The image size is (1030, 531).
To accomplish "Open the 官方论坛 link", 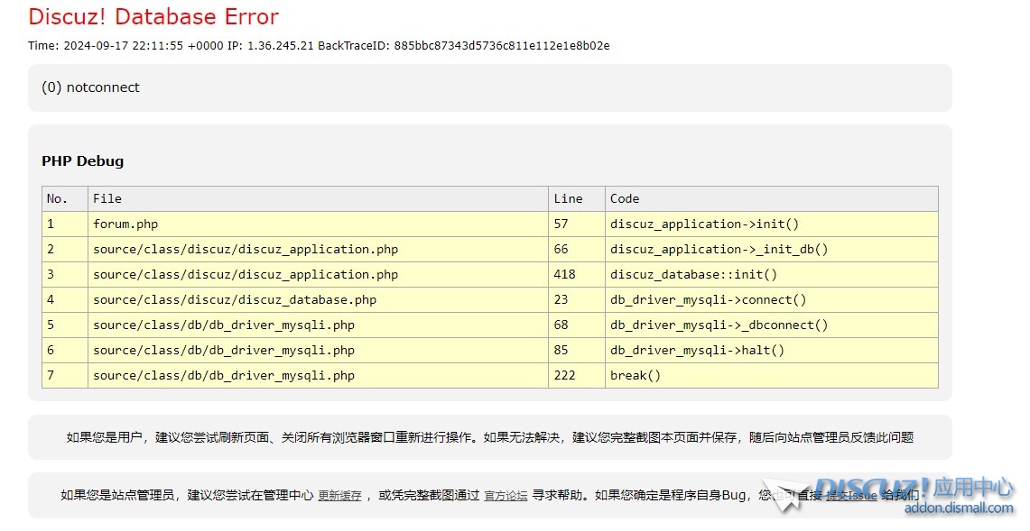I will pos(506,495).
